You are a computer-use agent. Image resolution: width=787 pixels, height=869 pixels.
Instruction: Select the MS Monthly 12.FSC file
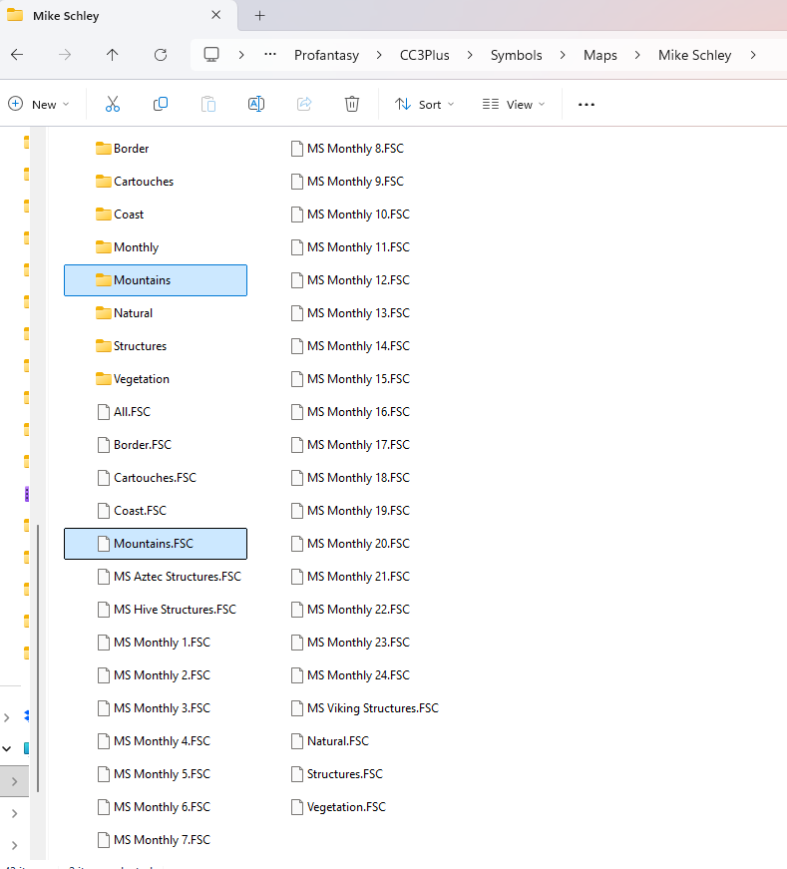357,280
